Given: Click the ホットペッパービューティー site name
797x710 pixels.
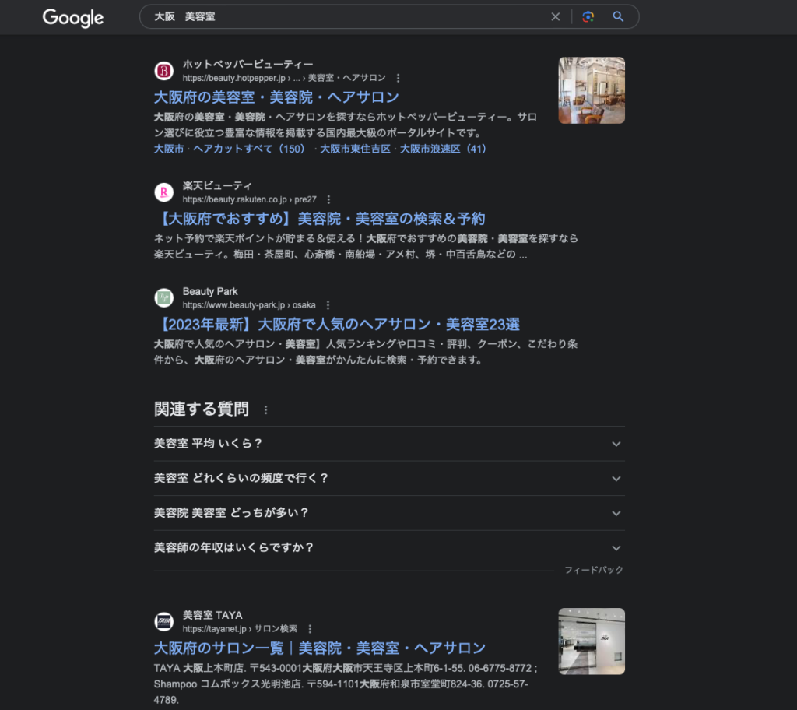Looking at the screenshot, I should (x=248, y=64).
